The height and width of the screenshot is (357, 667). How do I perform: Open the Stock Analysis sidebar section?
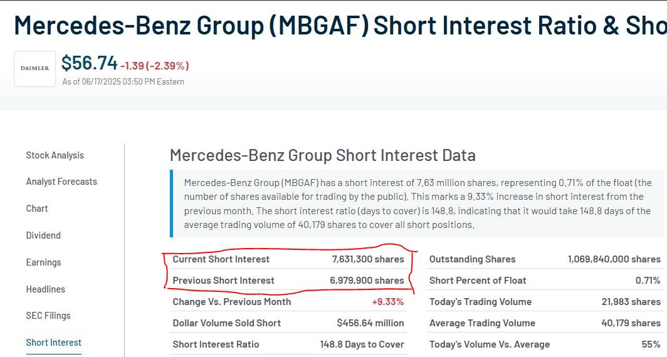tap(55, 155)
